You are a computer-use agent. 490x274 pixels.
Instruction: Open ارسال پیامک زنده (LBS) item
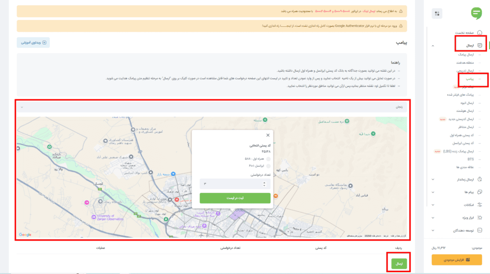[x=458, y=151]
